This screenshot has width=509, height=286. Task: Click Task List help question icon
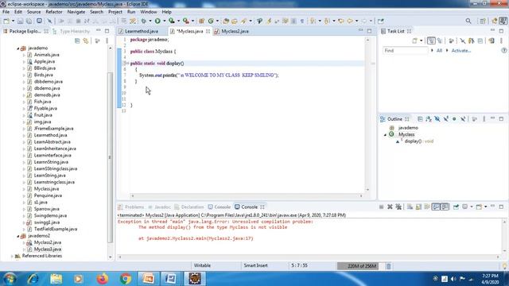(504, 51)
